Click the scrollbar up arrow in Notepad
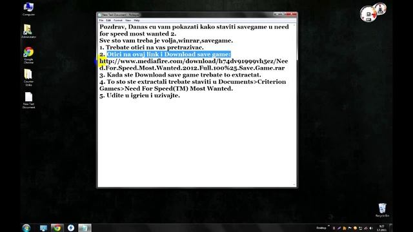Viewport: 413px width, 232px height. 294,25
